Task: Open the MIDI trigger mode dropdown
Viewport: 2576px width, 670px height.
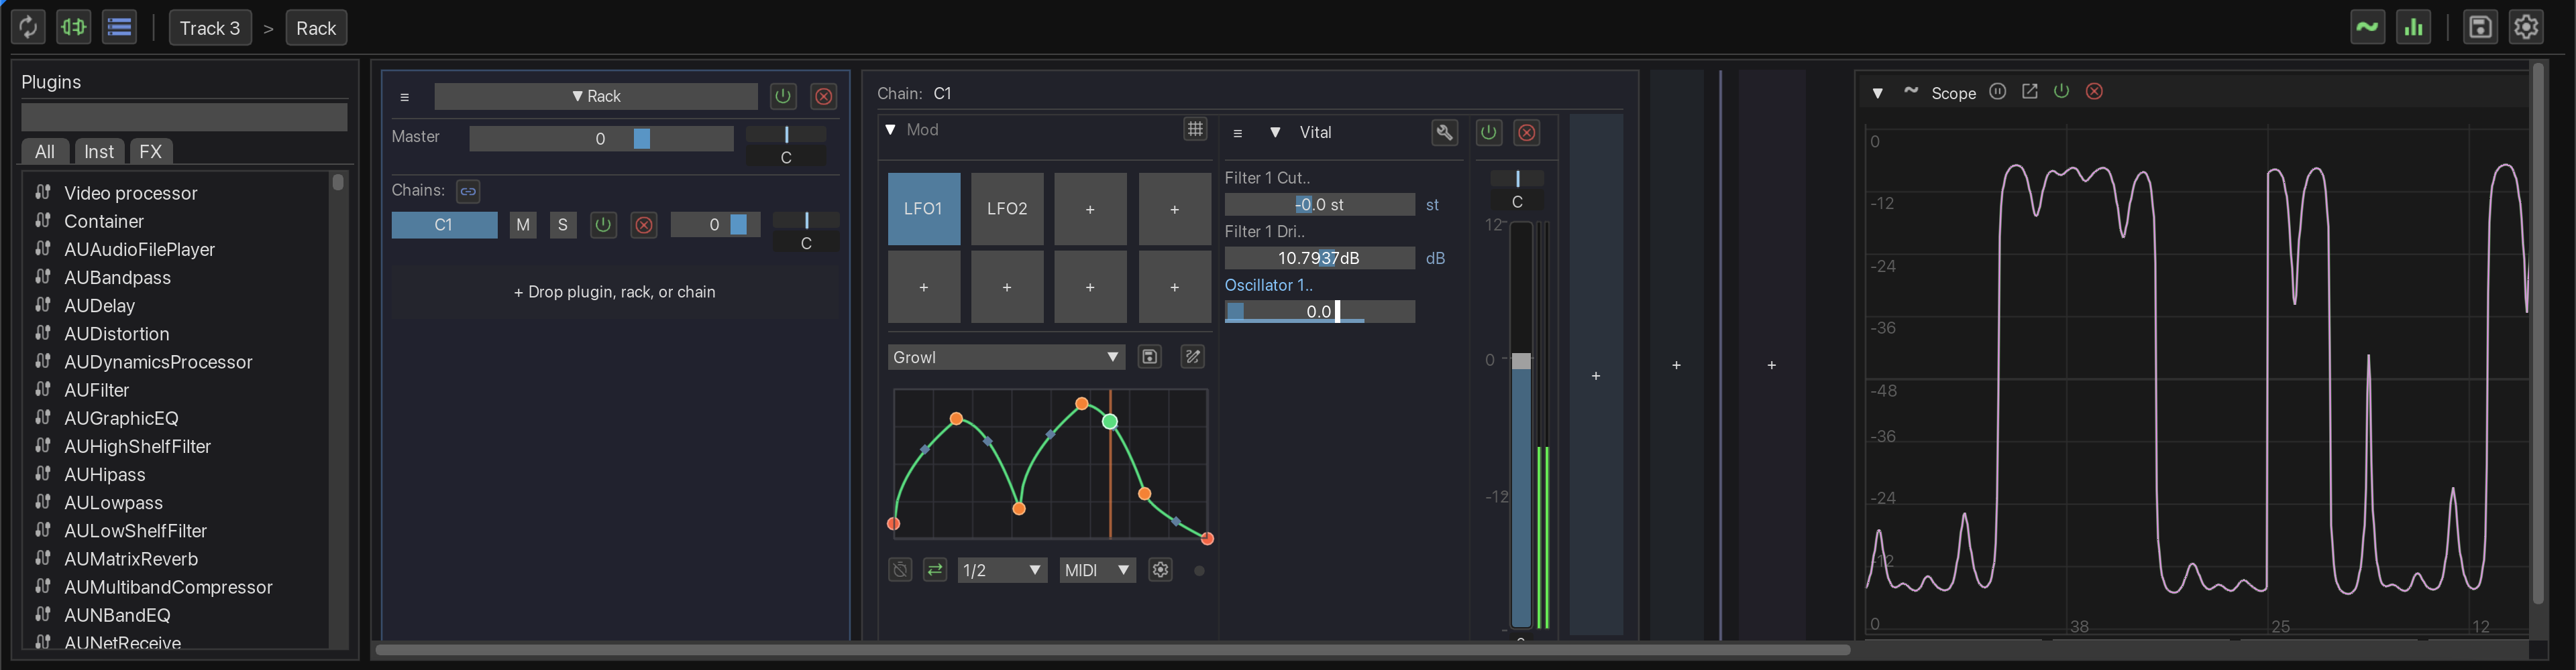Action: coord(1097,569)
